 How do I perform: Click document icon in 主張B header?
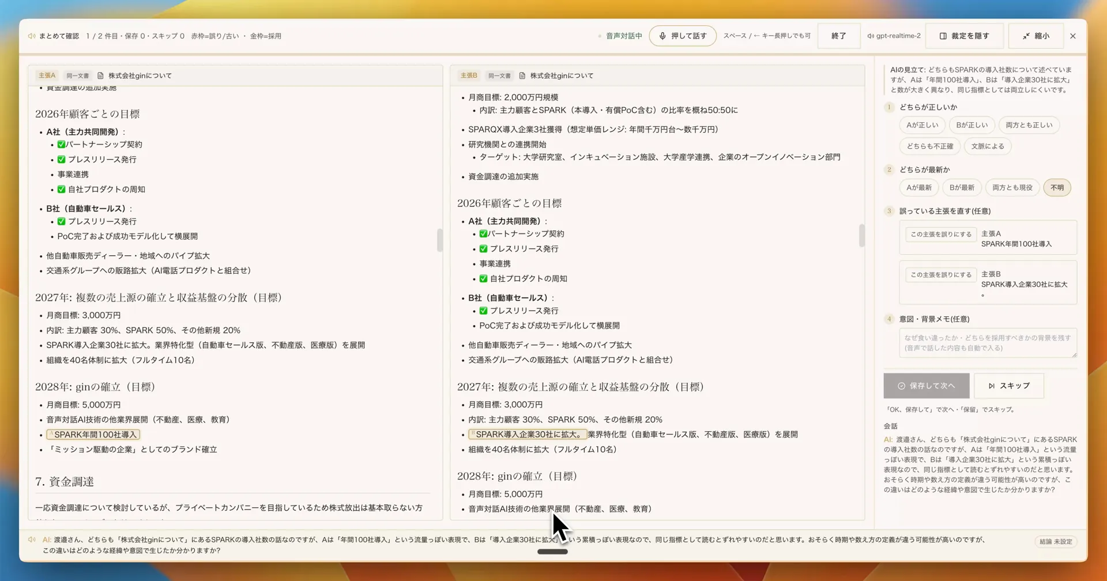coord(522,76)
